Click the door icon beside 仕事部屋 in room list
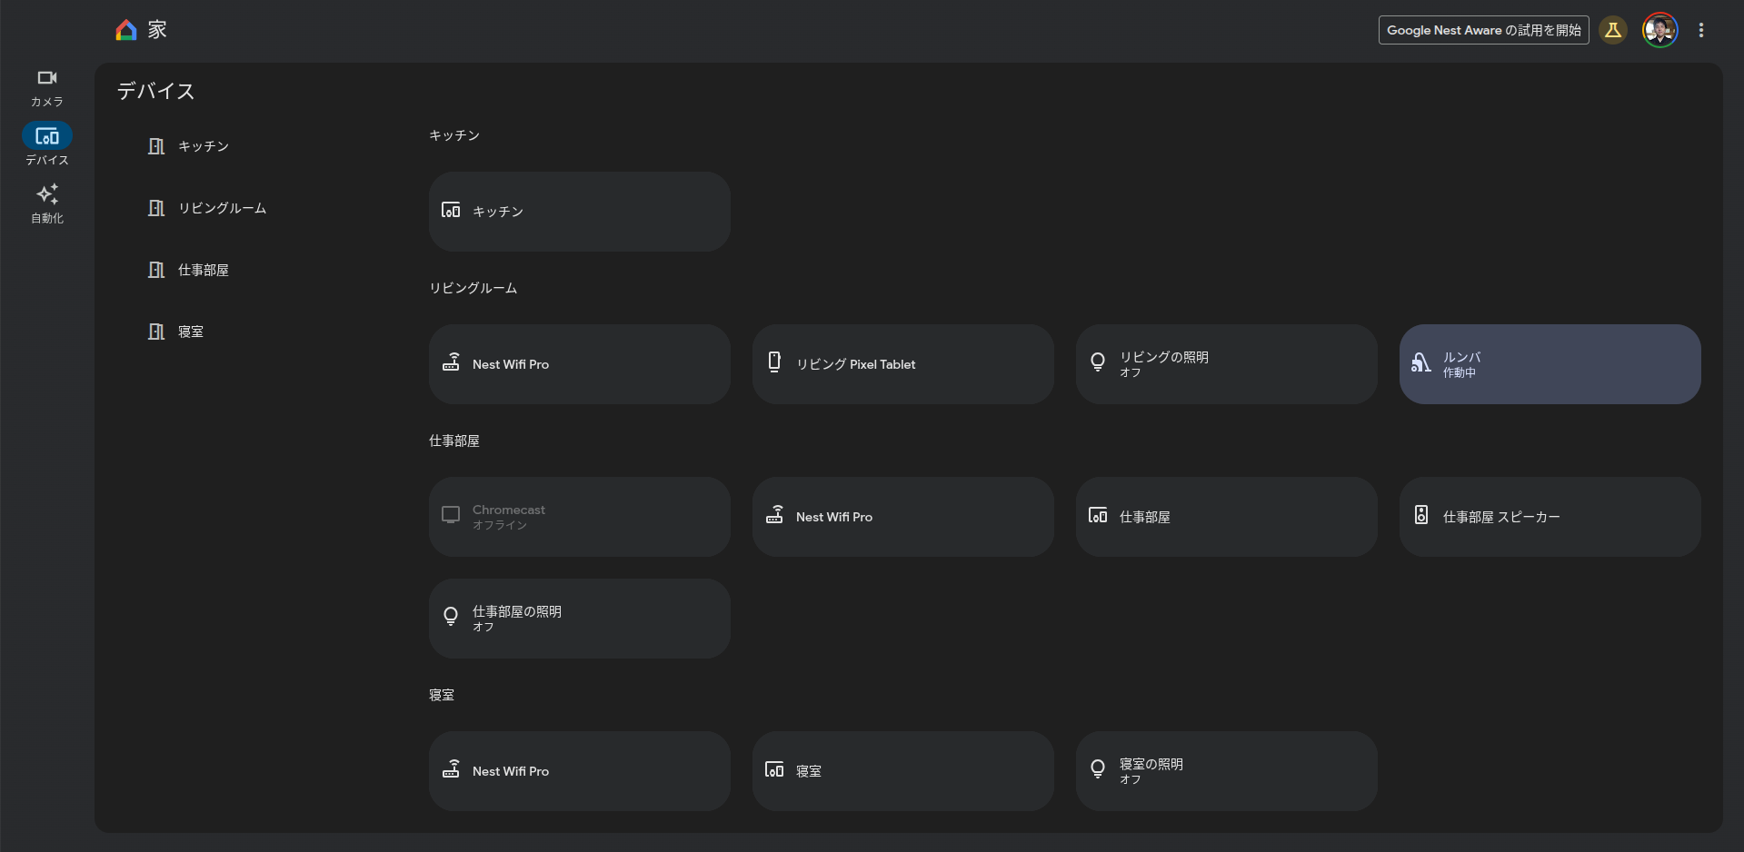 pyautogui.click(x=156, y=270)
